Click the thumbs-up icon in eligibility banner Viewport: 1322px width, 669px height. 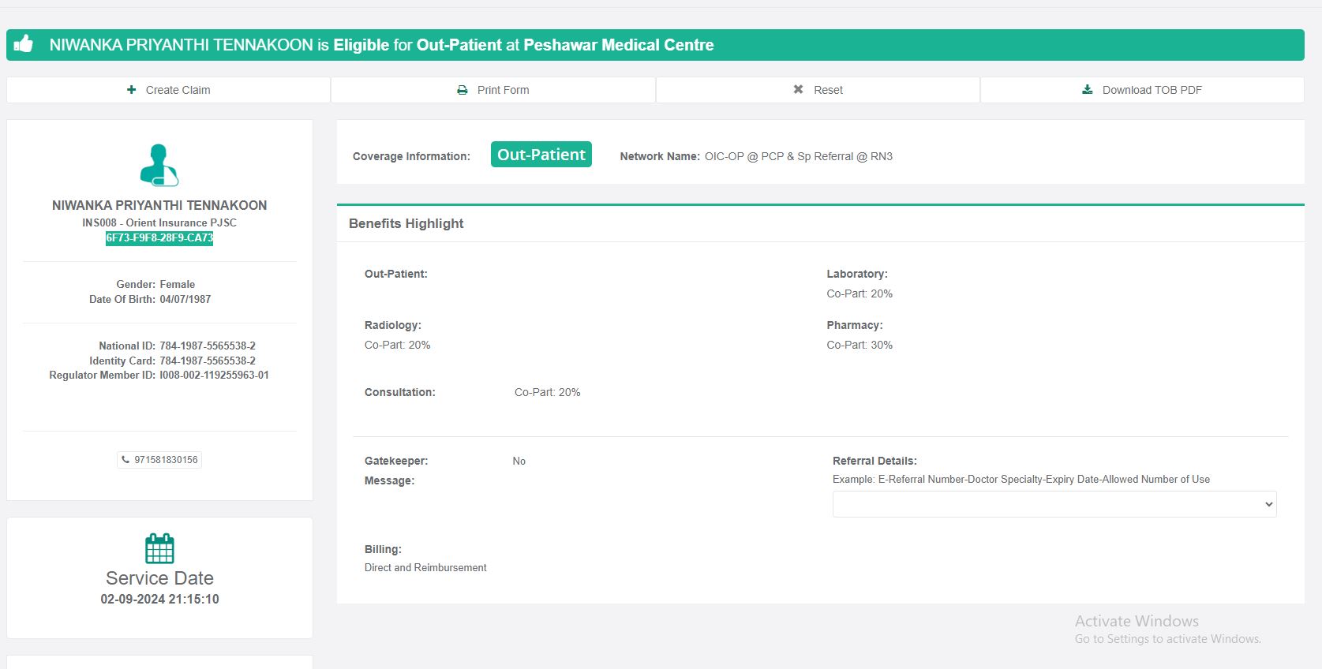tap(24, 44)
